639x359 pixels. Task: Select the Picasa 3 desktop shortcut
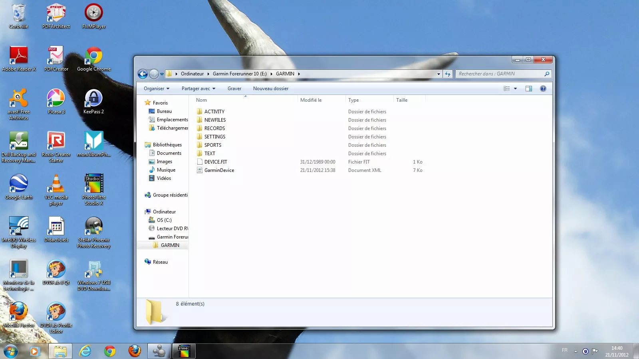56,102
